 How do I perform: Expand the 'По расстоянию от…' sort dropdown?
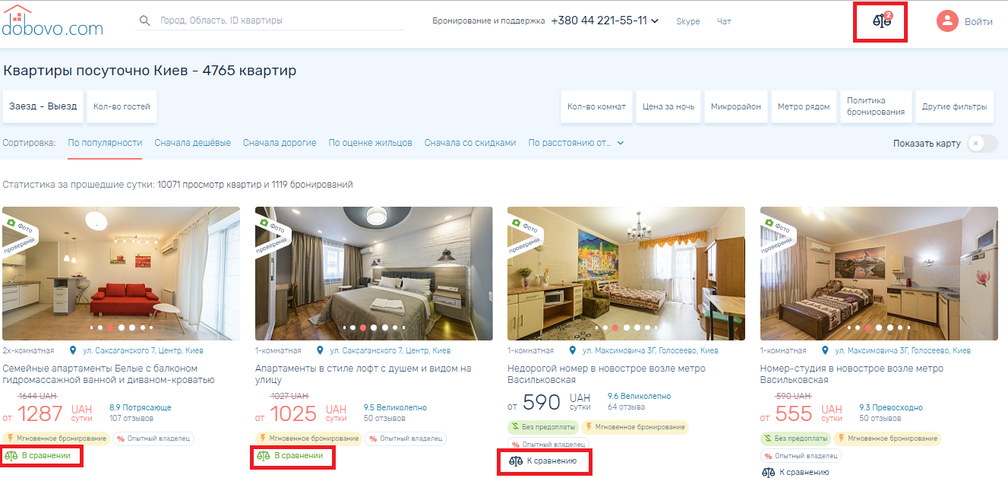(x=577, y=143)
